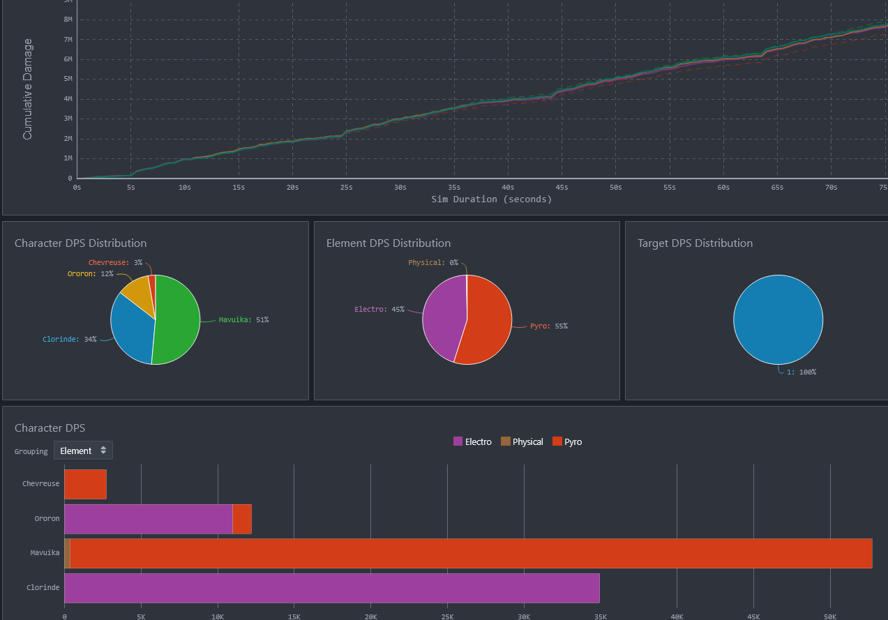Click the Electro: 45% pie label
This screenshot has height=620, width=888.
[379, 309]
